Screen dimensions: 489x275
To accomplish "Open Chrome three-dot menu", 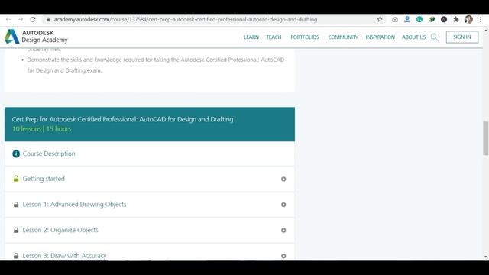I will click(x=481, y=19).
